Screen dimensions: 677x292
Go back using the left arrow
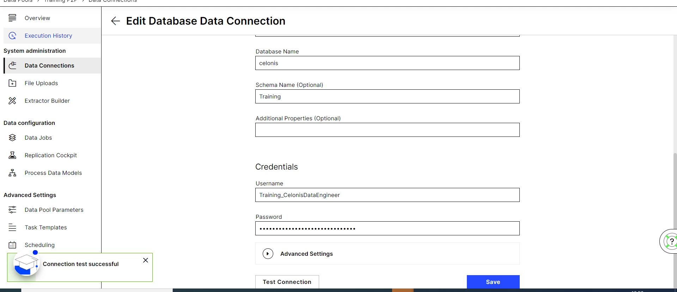(x=115, y=21)
